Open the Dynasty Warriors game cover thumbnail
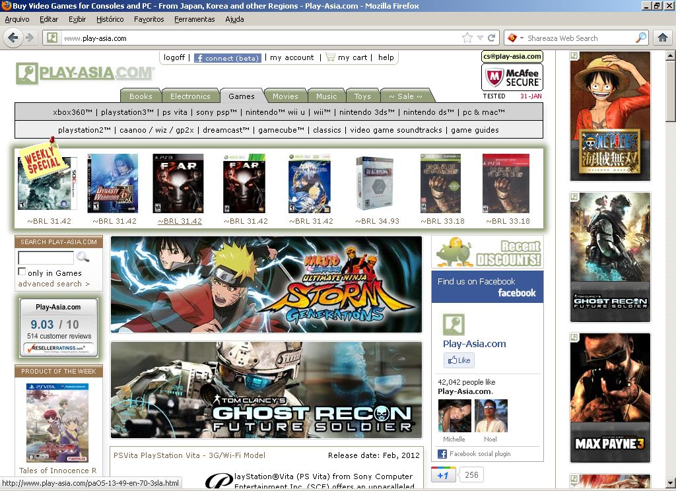This screenshot has width=676, height=491. (x=113, y=183)
